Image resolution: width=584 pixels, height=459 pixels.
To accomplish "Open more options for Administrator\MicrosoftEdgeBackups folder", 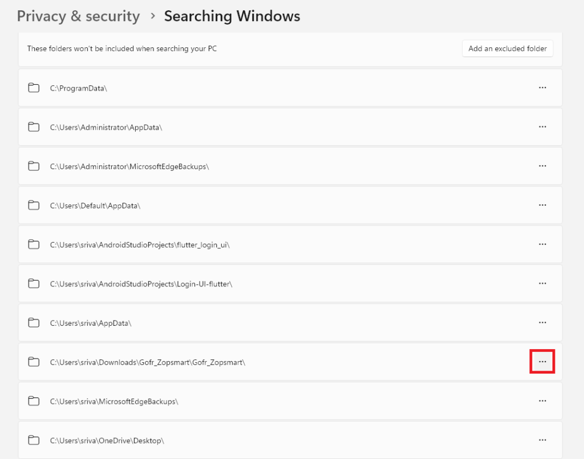I will click(542, 166).
